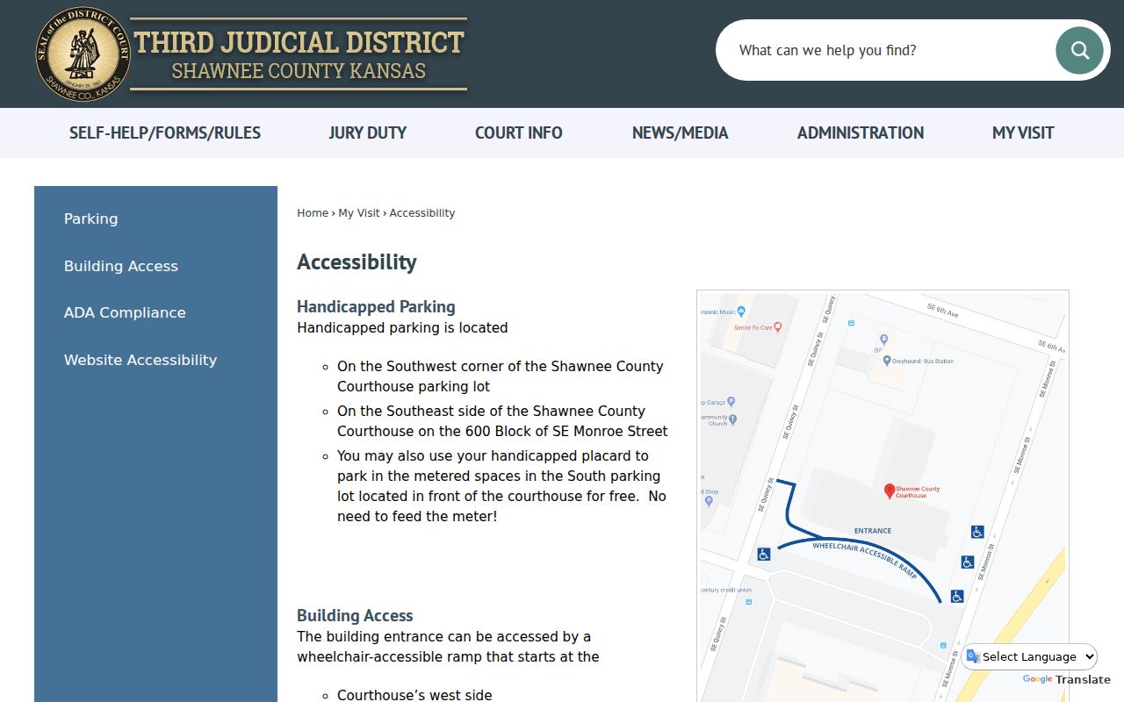The image size is (1124, 702).
Task: Open the Administration menu
Action: [x=861, y=133]
